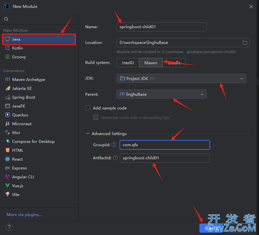Pick the Ktor generator
The height and width of the screenshot is (235, 259).
(x=39, y=133)
